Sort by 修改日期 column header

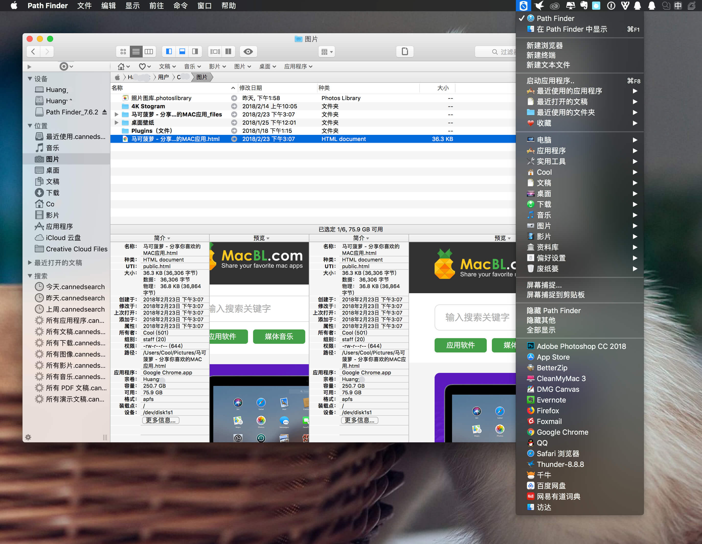(x=277, y=88)
